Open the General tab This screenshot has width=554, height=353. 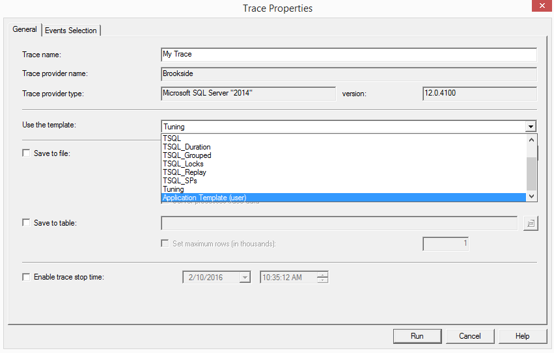tap(25, 30)
